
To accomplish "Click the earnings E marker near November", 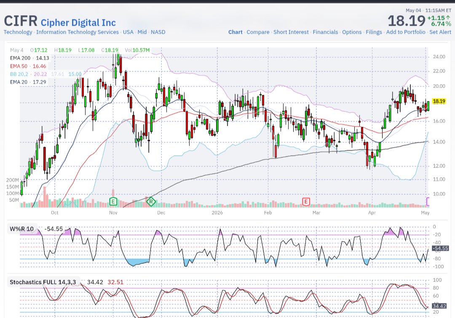I will point(113,201).
